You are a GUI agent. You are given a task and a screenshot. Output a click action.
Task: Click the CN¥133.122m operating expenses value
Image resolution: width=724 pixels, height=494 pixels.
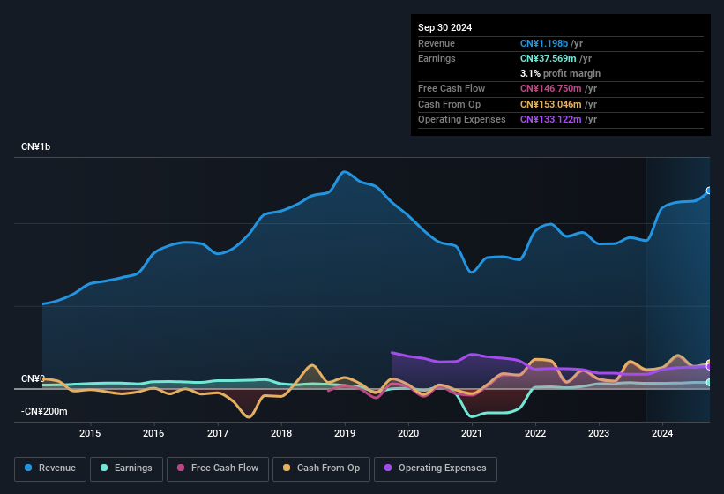[x=551, y=120]
